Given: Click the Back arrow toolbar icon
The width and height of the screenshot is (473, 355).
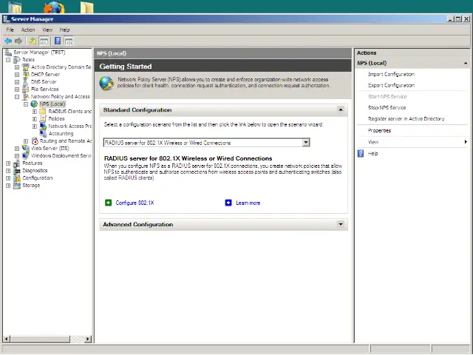Looking at the screenshot, I should click(7, 41).
